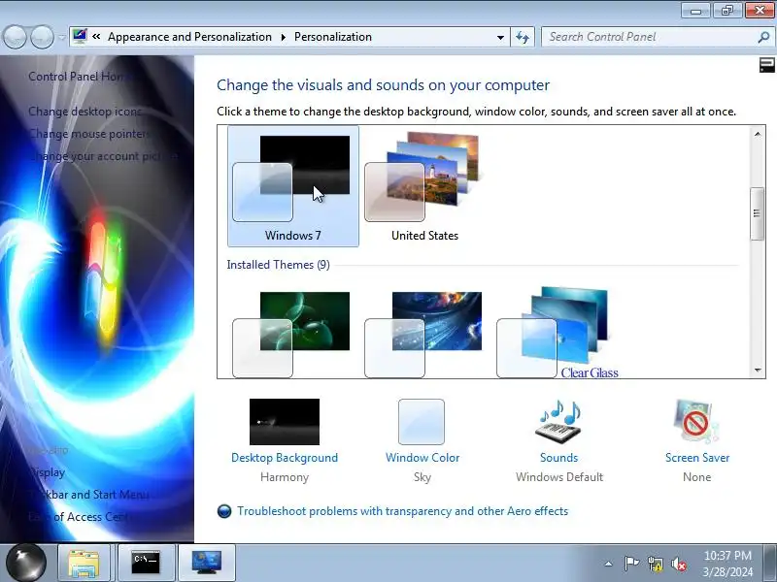This screenshot has width=777, height=582.
Task: Show previous breadcrumb locations chevron
Action: click(96, 37)
